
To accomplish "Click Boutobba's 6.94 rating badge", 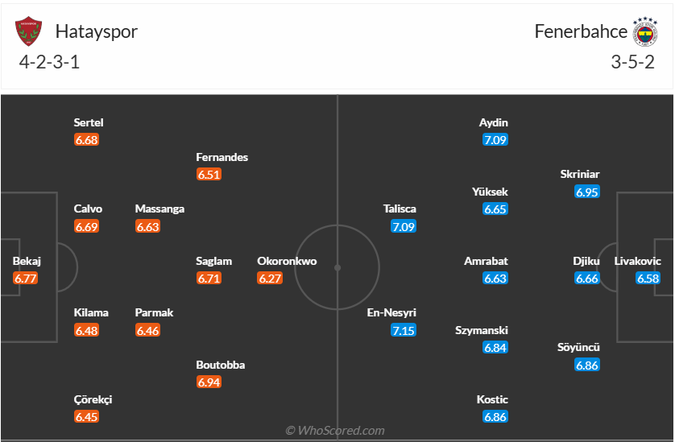I will 209,382.
